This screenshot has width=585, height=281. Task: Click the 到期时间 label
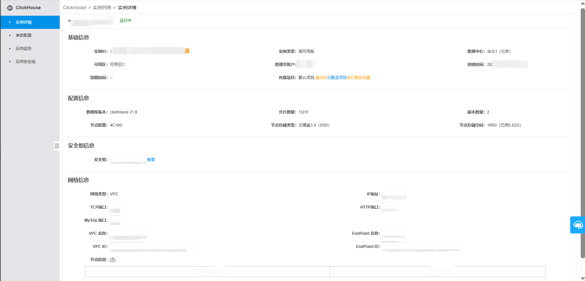99,78
